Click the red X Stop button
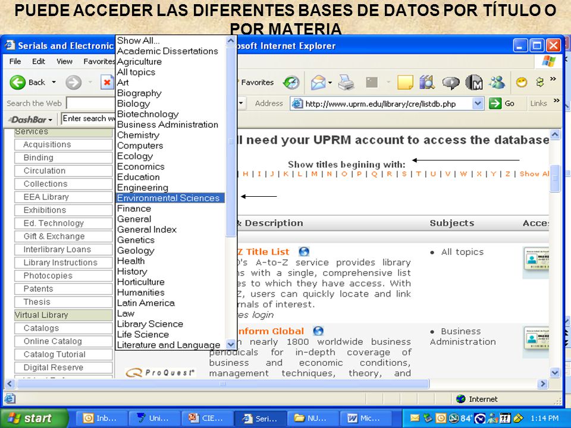The width and height of the screenshot is (571, 428). tap(107, 82)
